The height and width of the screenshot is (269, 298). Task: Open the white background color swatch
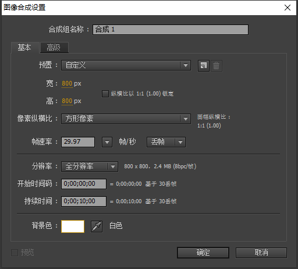point(73,226)
